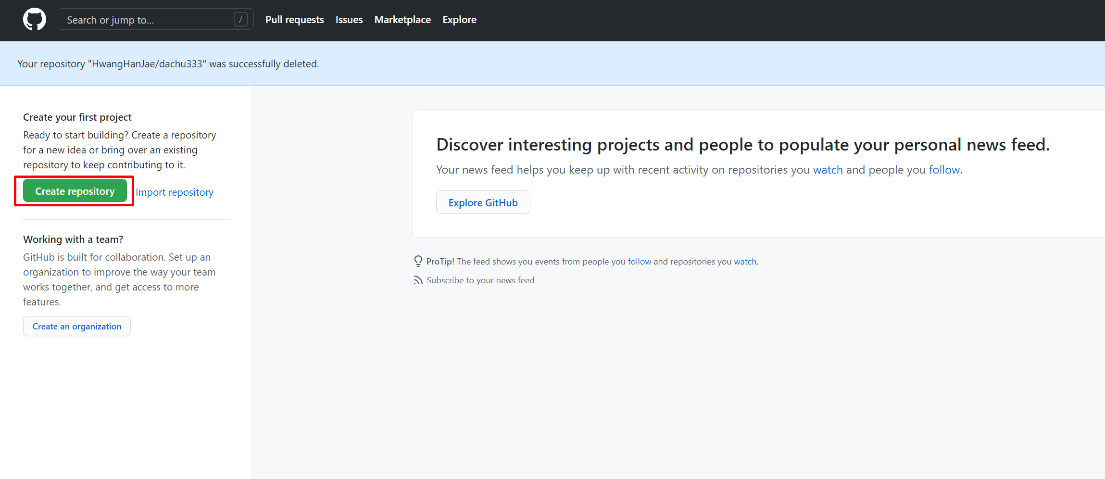Open the Import repository link
This screenshot has height=479, width=1105.
tap(175, 192)
